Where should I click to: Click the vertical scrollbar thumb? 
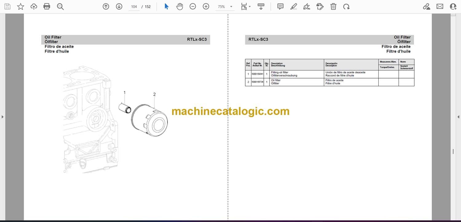453,151
